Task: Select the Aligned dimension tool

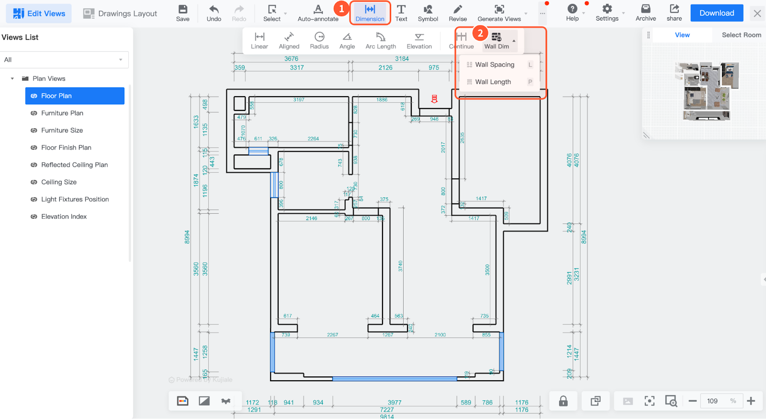Action: 289,41
